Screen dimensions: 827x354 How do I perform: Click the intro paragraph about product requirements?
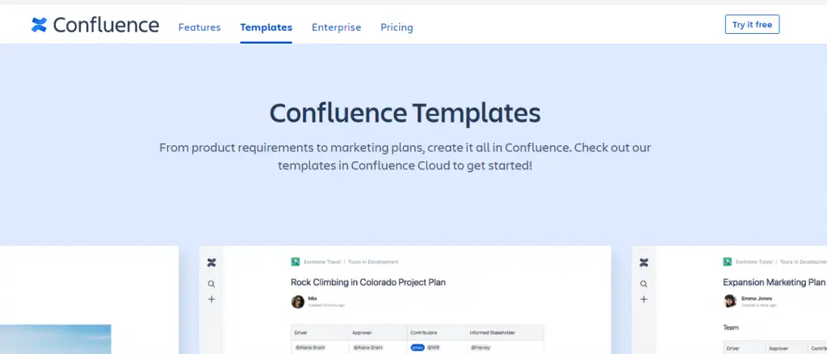pos(405,156)
